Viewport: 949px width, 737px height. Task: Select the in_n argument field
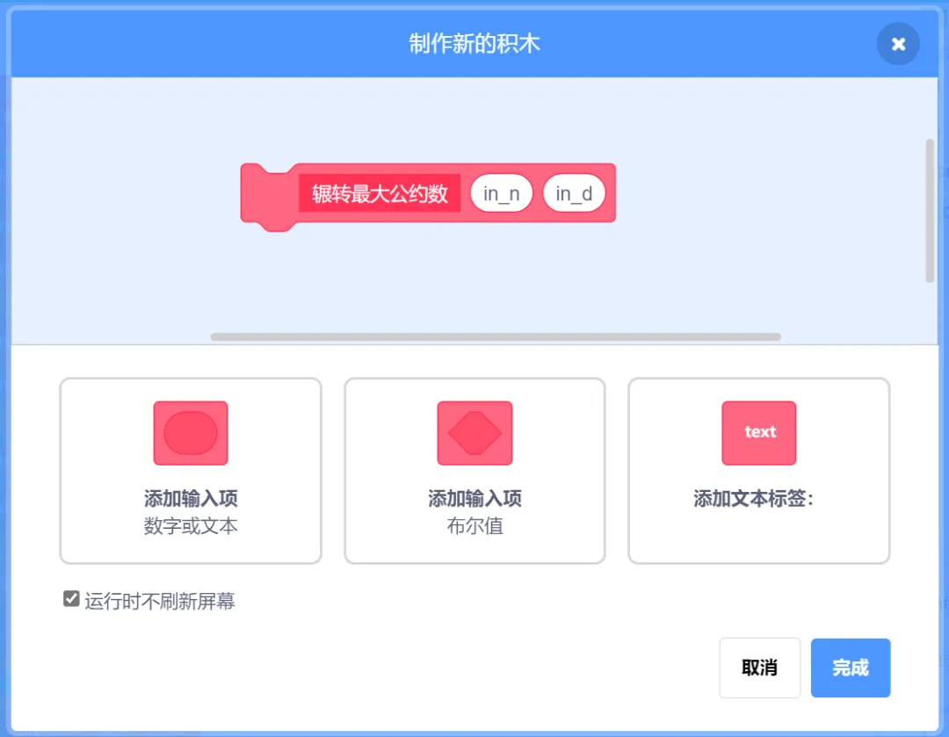501,193
